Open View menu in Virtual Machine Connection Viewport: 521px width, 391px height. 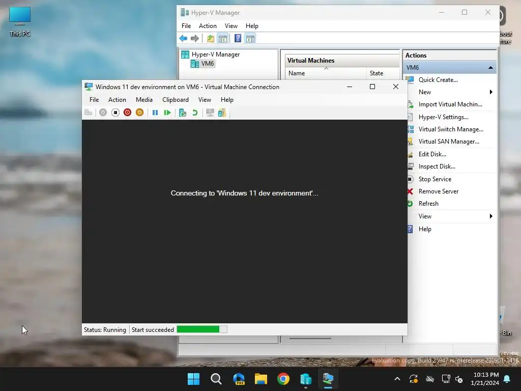coord(205,100)
